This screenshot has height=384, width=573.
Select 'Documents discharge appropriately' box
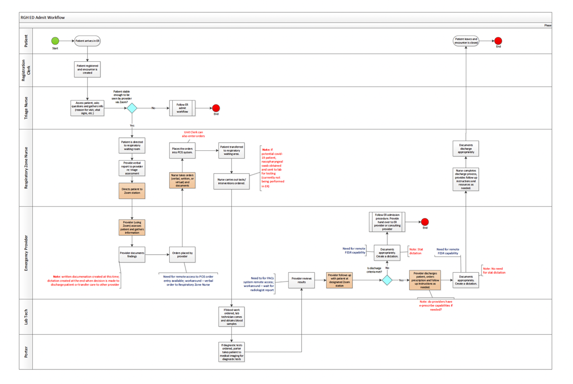(x=466, y=149)
